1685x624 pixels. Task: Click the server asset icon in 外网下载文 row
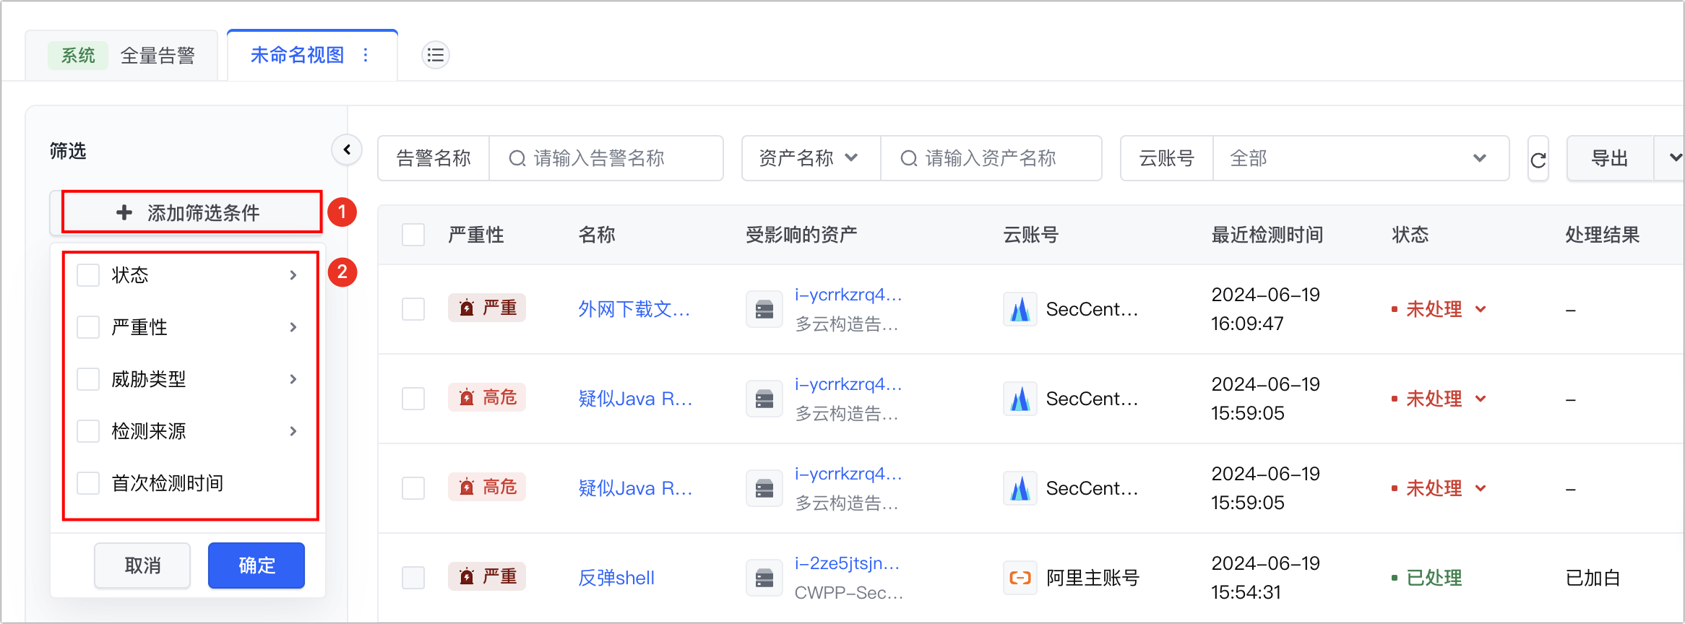[764, 310]
